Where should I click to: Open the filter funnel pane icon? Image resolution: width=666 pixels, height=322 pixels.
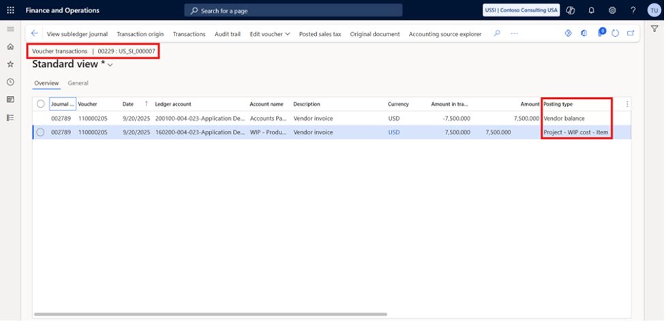[654, 29]
